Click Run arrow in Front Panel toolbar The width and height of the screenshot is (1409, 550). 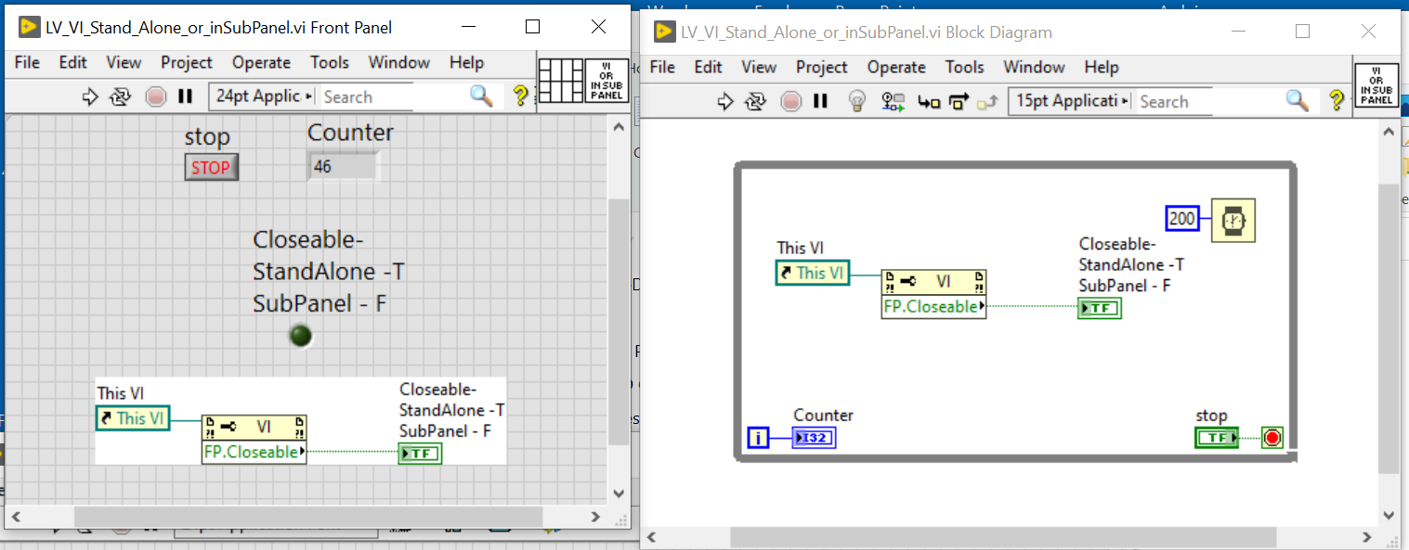tap(90, 96)
